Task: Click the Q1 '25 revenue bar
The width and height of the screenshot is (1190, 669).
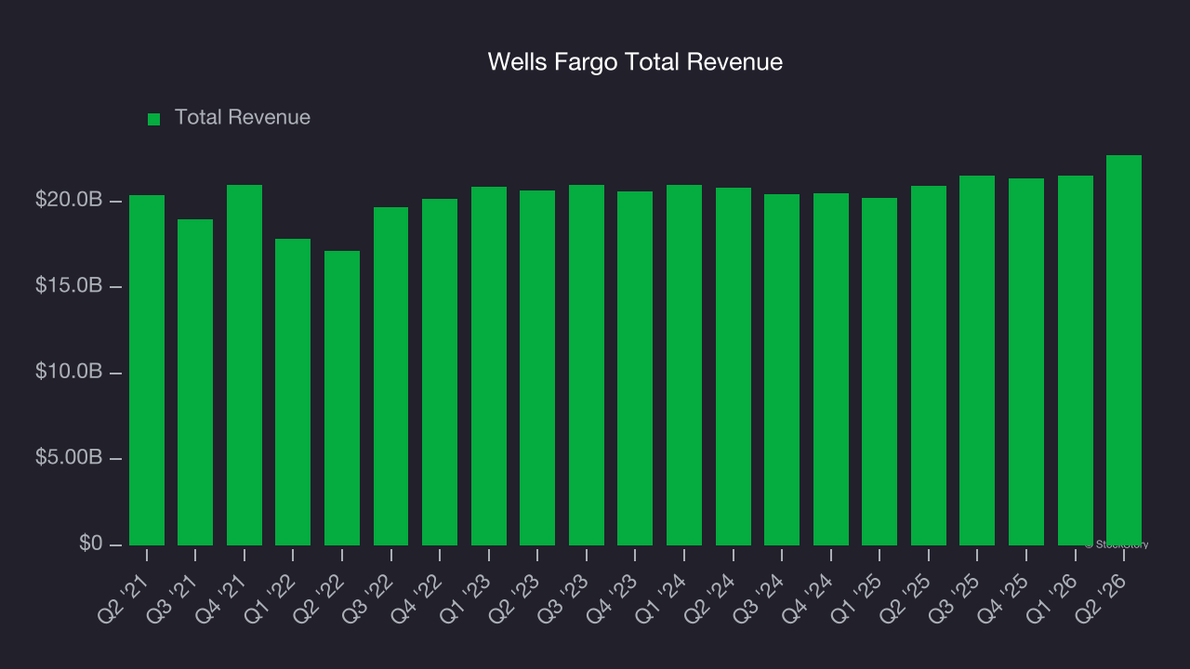Action: [879, 372]
